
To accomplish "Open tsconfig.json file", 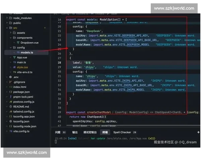I will pos(21,121).
